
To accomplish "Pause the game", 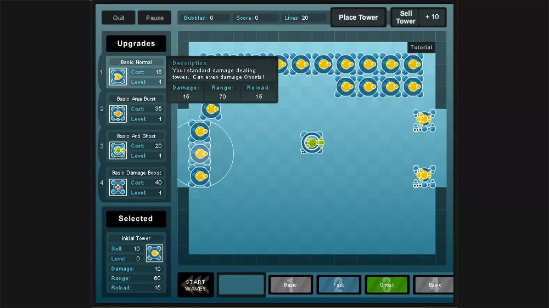I will pos(154,18).
